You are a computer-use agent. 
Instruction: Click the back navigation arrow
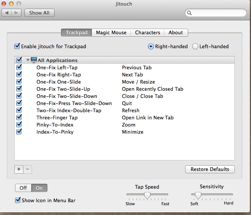[x=7, y=13]
